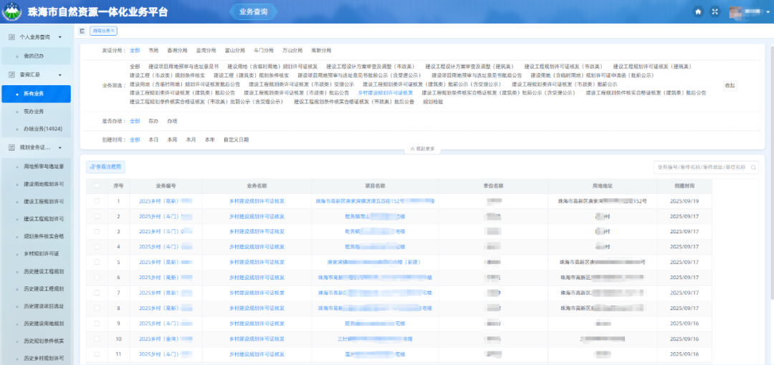Click the 查看流程图 button

click(x=105, y=167)
